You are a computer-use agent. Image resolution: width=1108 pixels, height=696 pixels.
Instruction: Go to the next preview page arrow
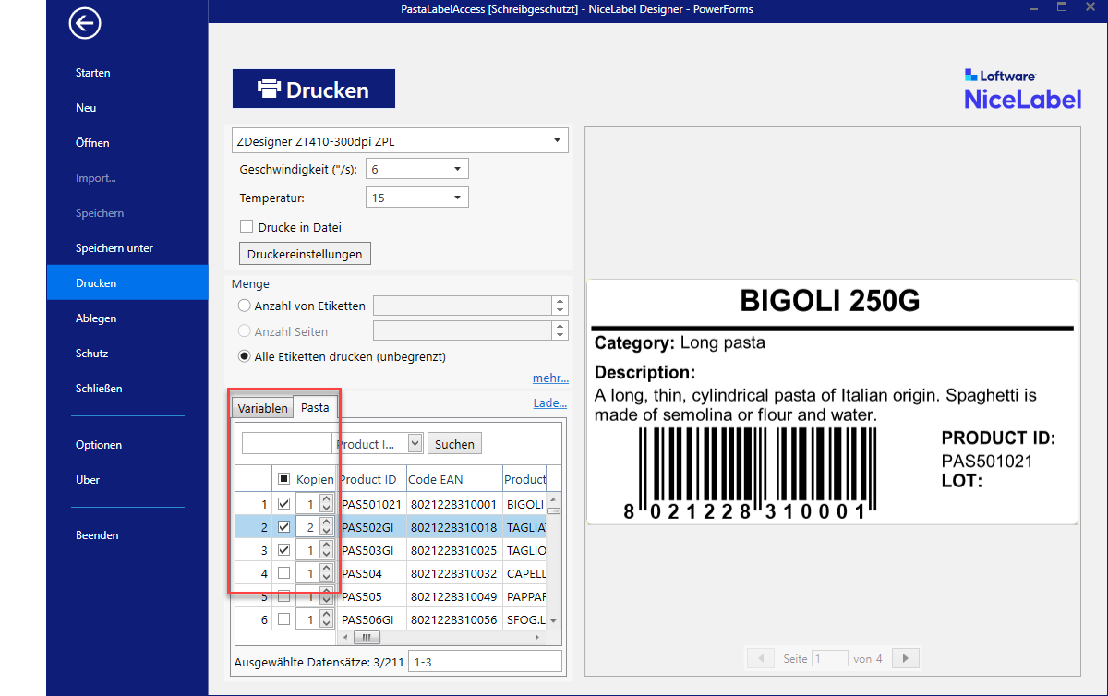pos(906,658)
